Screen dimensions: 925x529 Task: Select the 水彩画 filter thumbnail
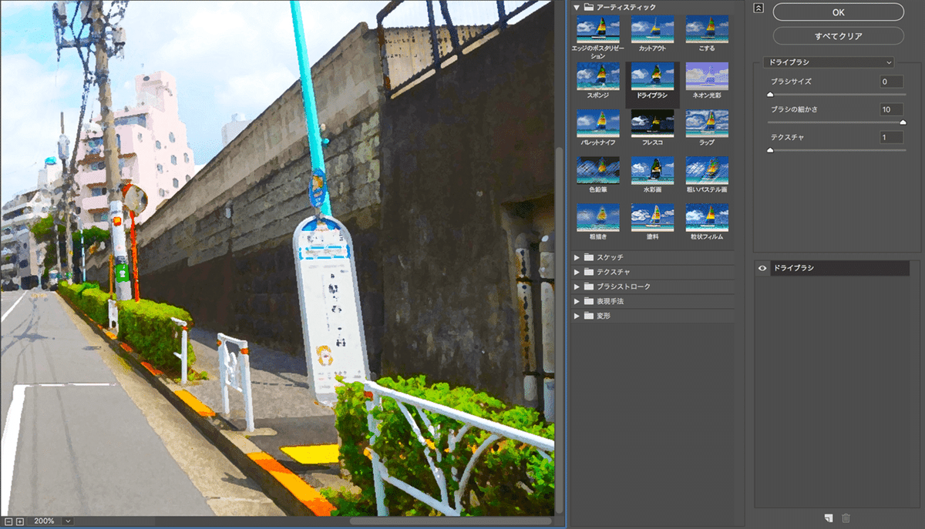click(652, 170)
